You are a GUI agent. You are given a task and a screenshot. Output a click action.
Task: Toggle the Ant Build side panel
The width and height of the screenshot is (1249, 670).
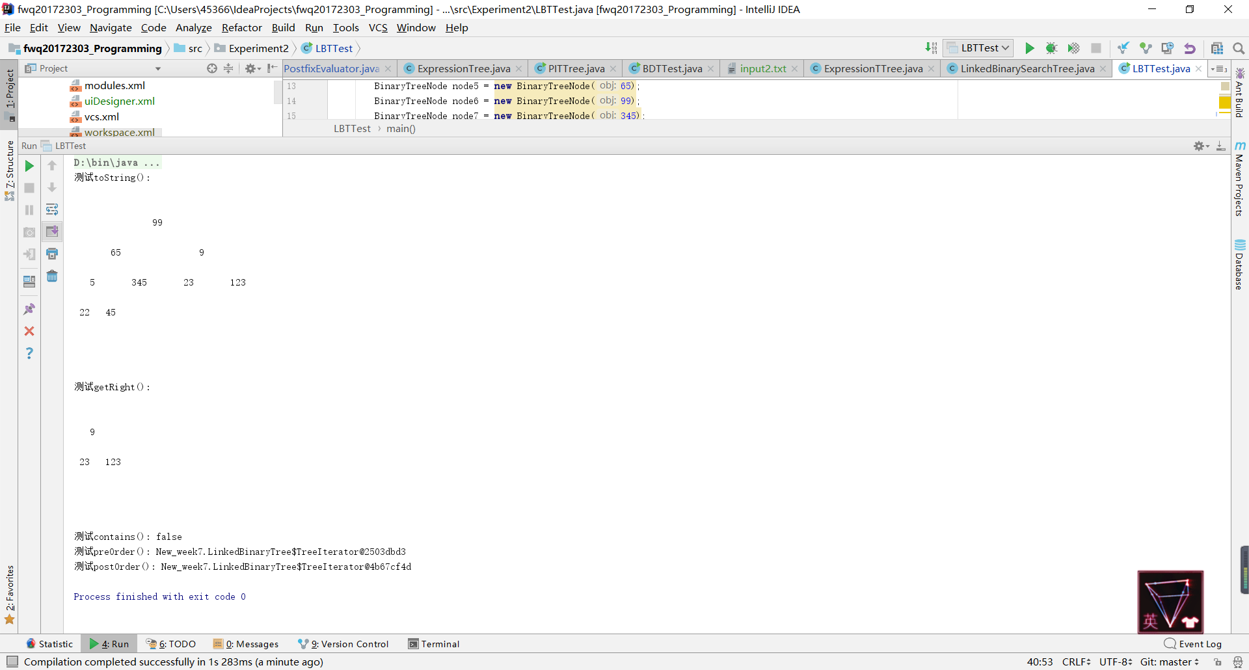(1240, 93)
